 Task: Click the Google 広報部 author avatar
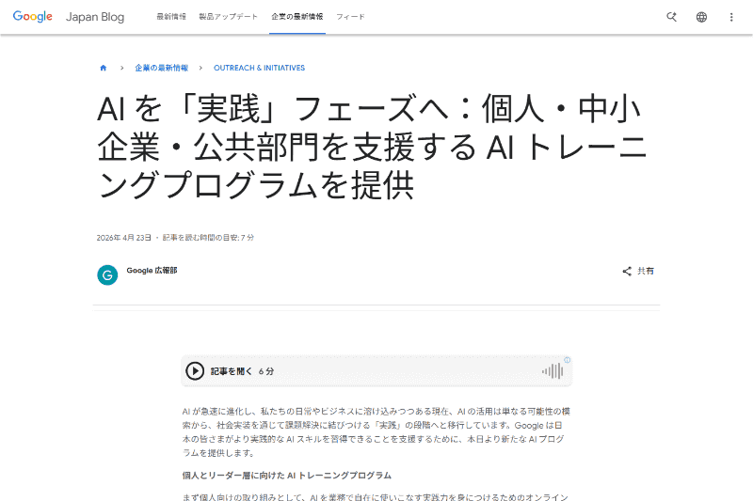pyautogui.click(x=107, y=275)
